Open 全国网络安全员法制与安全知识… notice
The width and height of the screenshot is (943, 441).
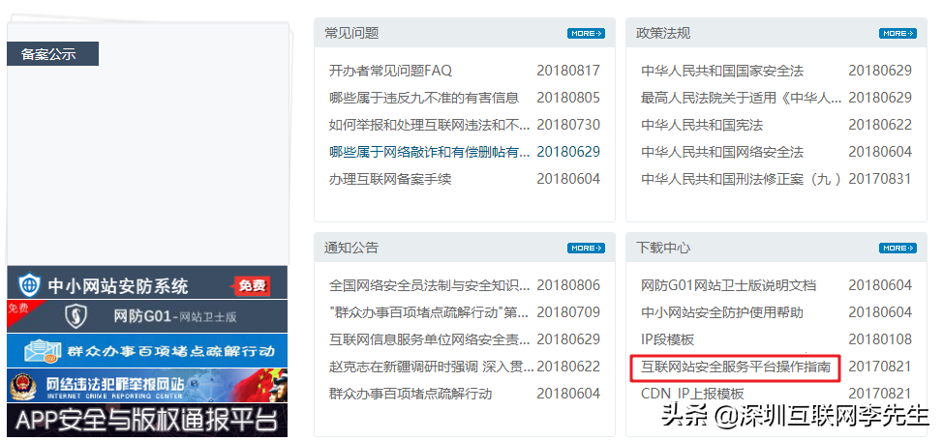point(430,285)
